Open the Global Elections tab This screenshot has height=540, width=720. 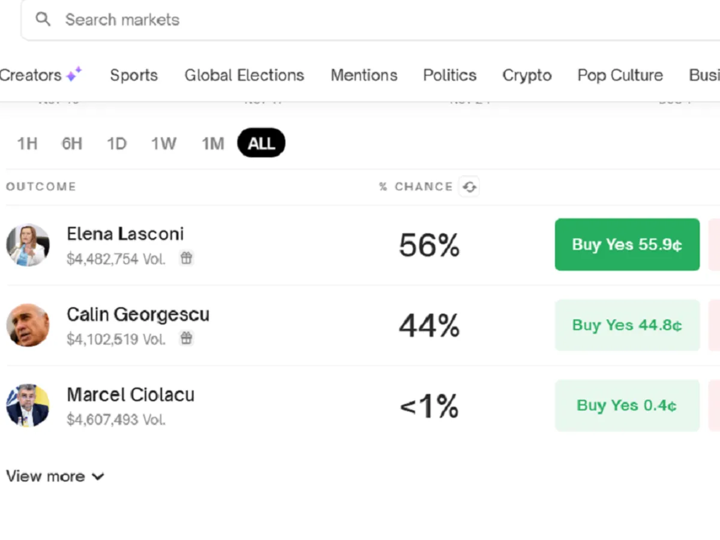click(244, 75)
